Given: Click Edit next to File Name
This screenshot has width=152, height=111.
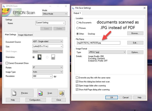Looking at the screenshot, I should point(135,43).
